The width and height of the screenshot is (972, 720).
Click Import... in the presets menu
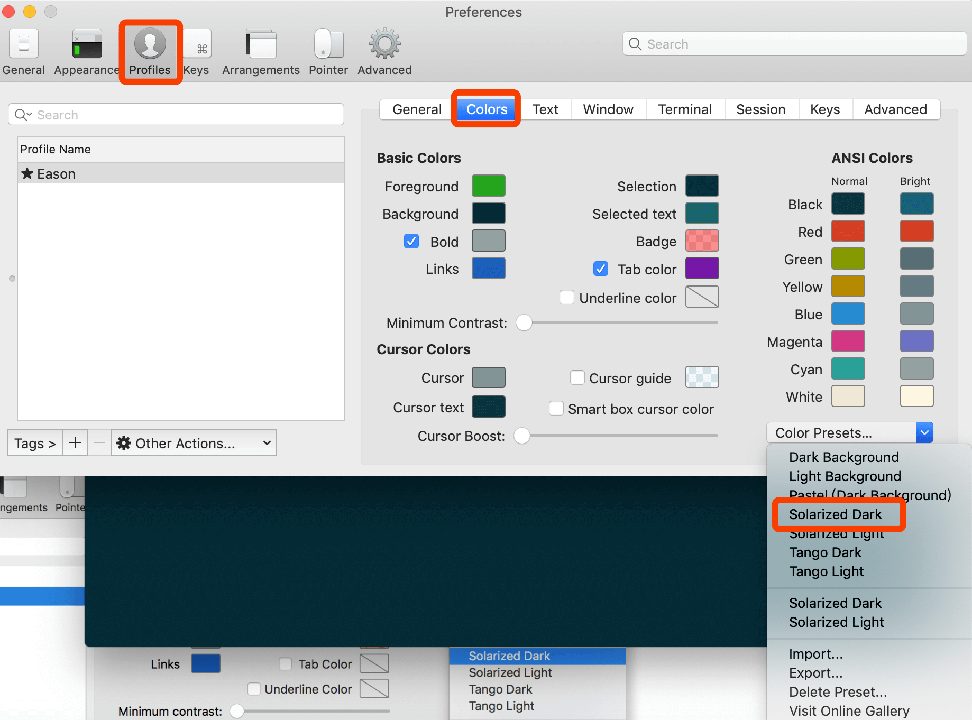[815, 654]
